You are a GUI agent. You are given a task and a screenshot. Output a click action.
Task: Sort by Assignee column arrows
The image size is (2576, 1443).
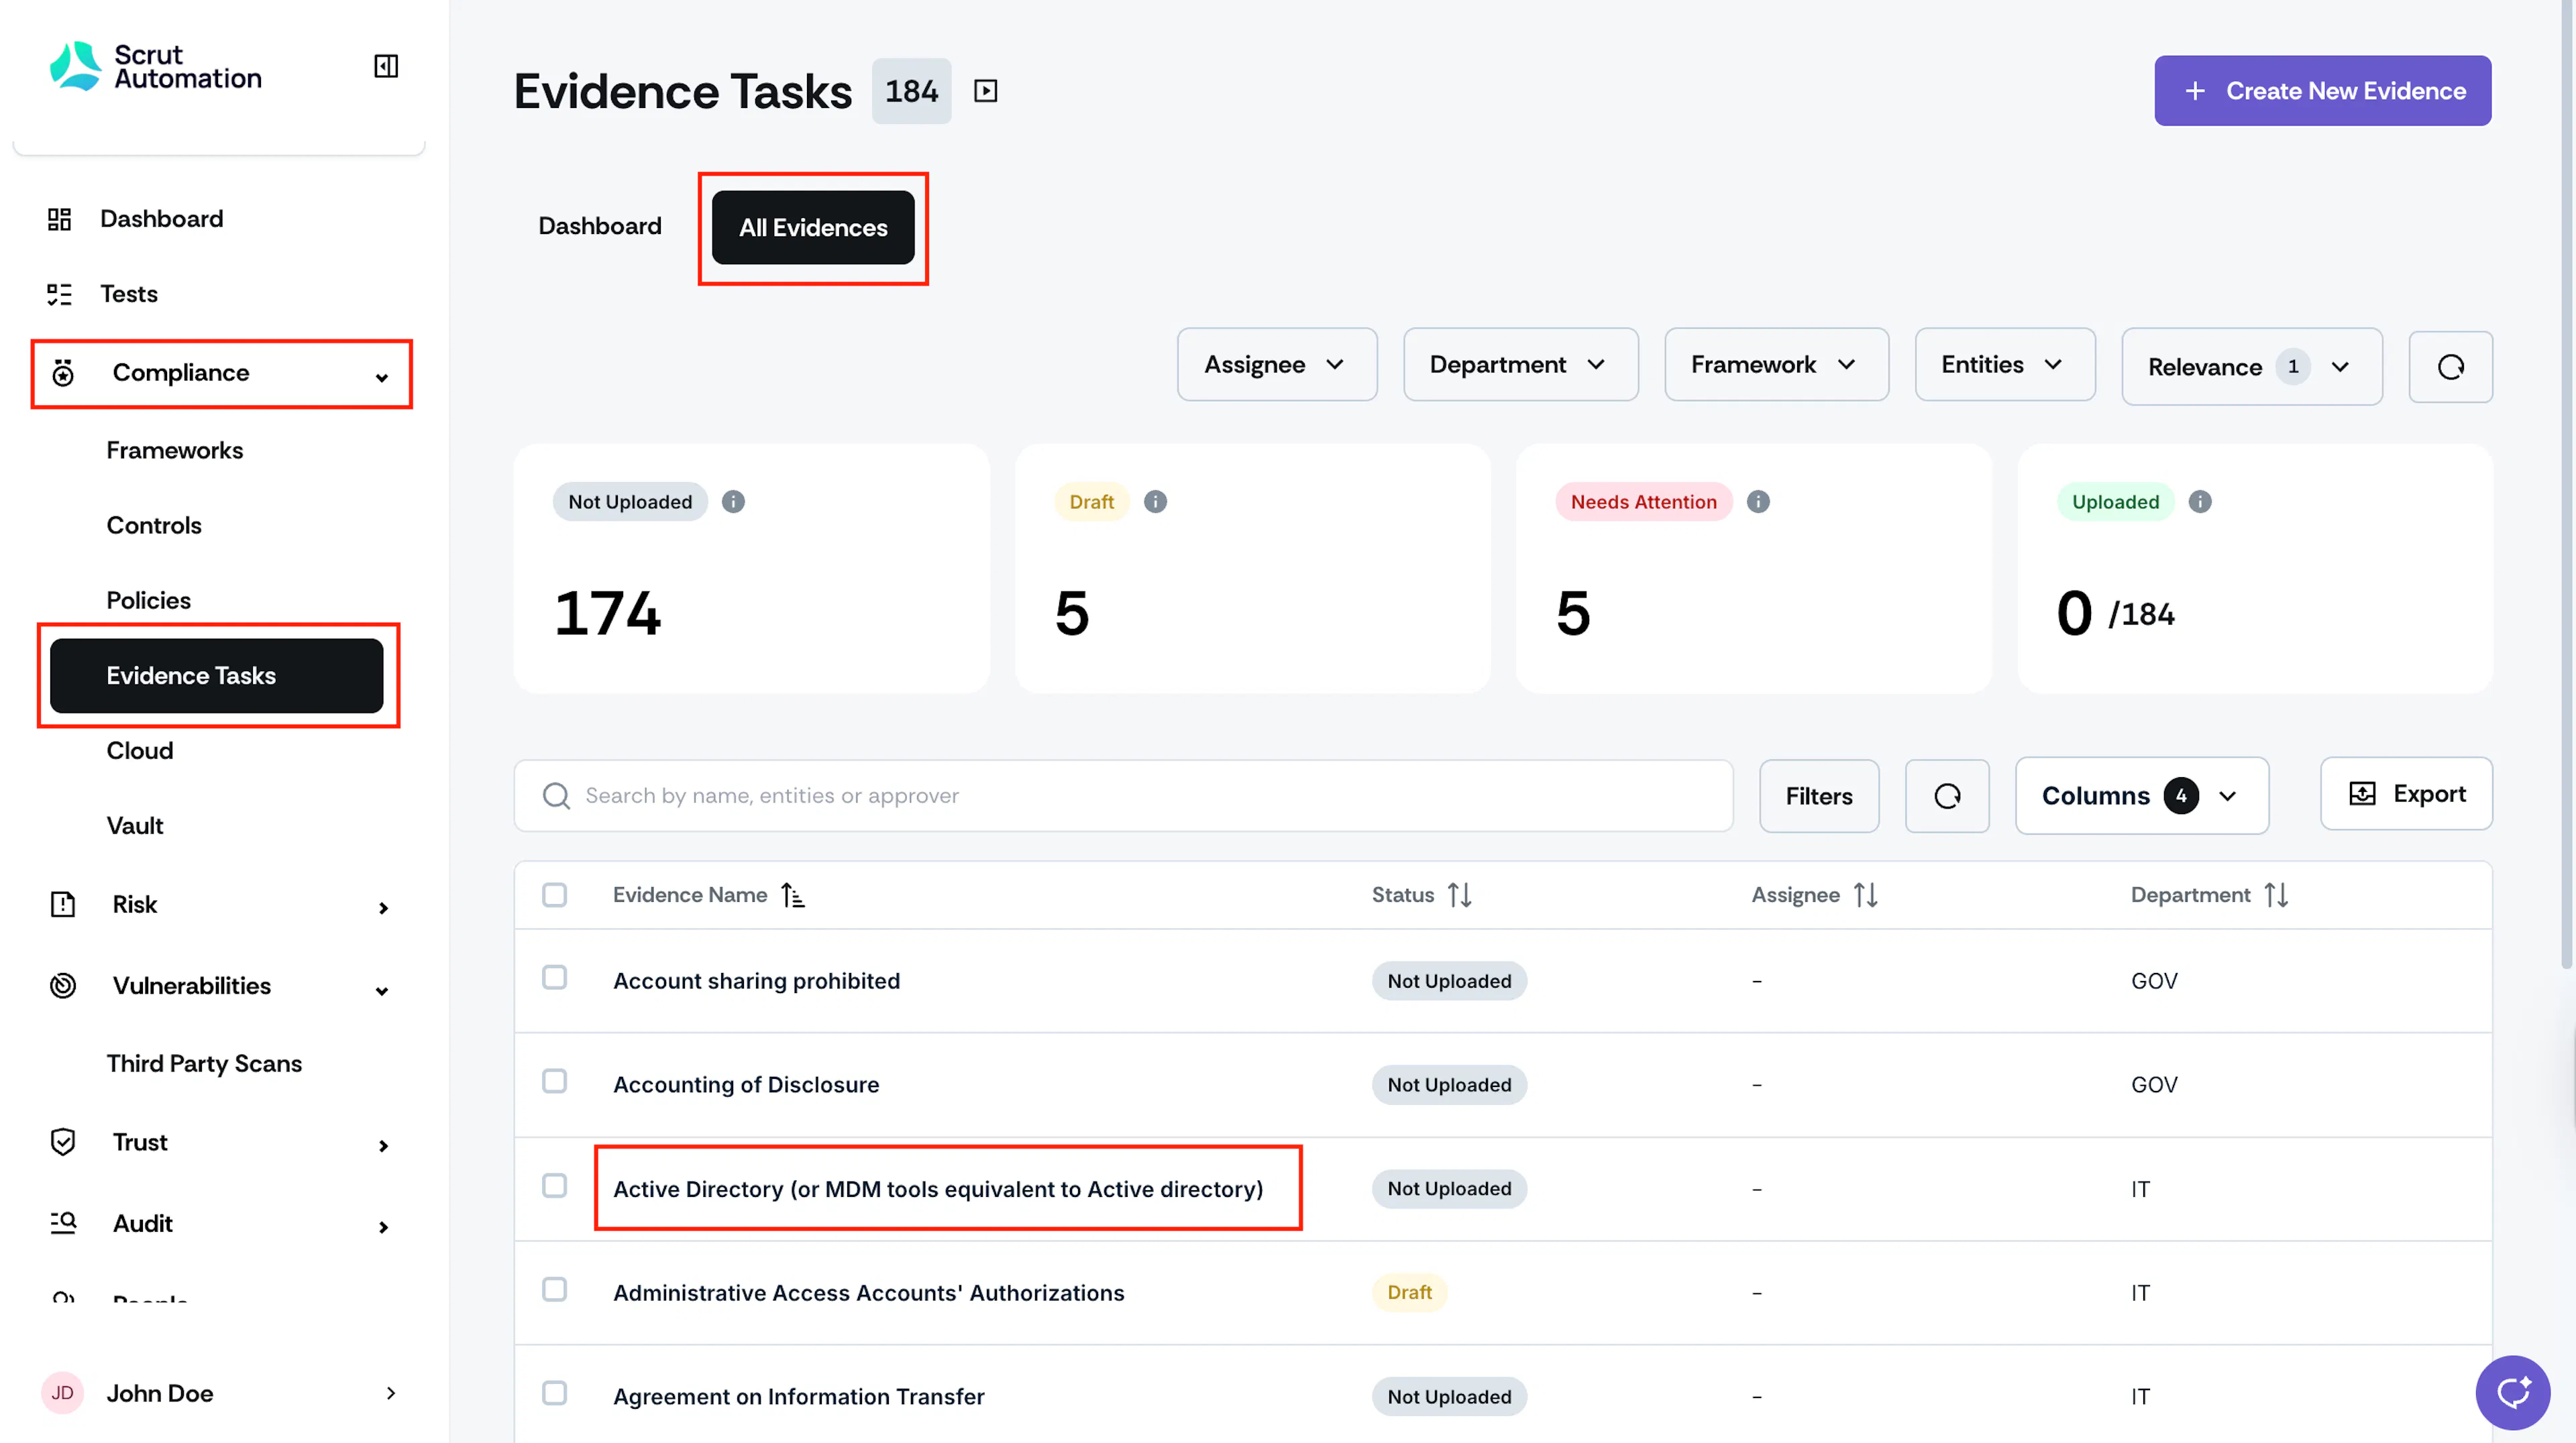tap(1865, 895)
